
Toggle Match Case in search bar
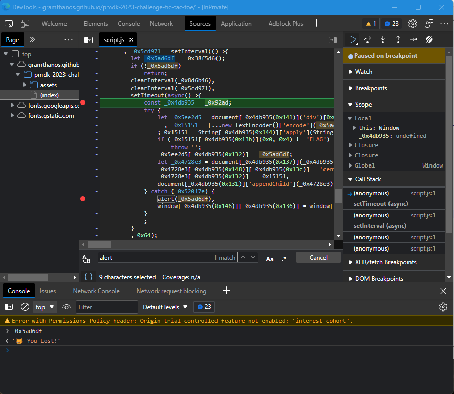point(270,259)
